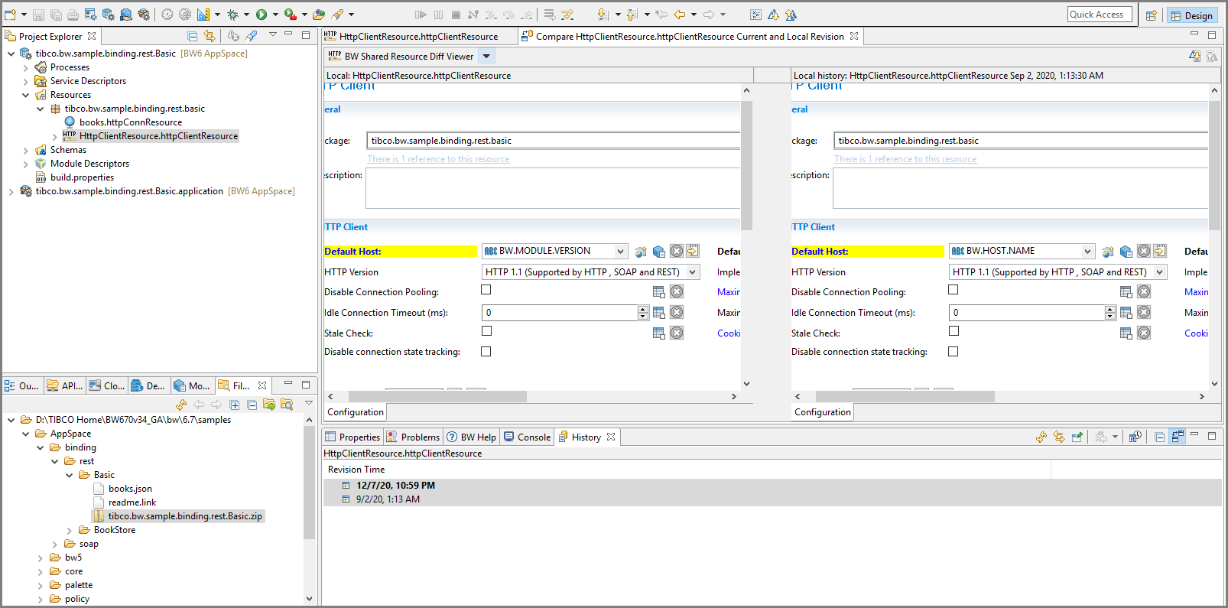This screenshot has width=1228, height=608.
Task: Click the Open Perspective icon
Action: point(1151,15)
